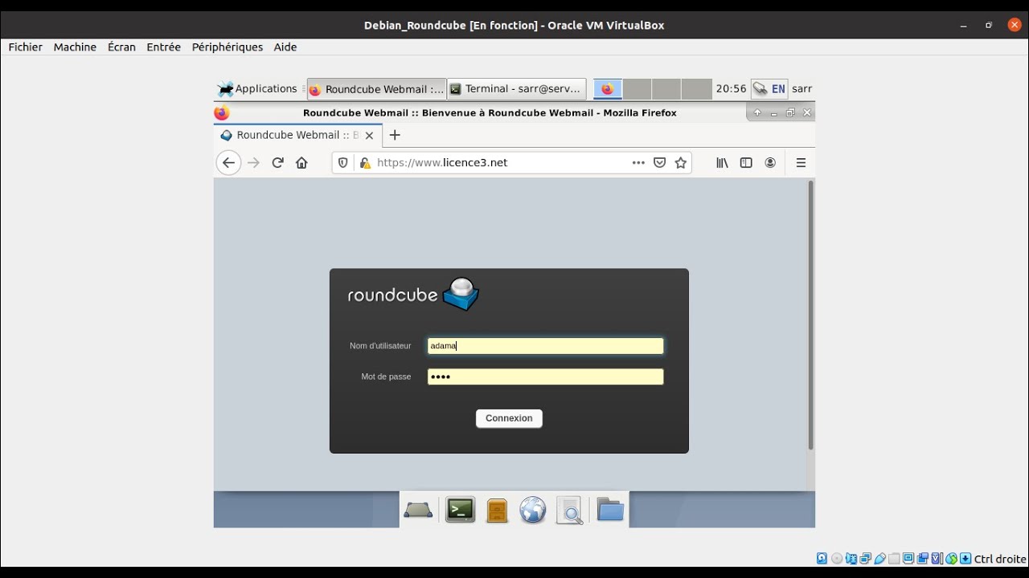The image size is (1029, 578).
Task: Go back with Firefox back arrow
Action: click(228, 163)
